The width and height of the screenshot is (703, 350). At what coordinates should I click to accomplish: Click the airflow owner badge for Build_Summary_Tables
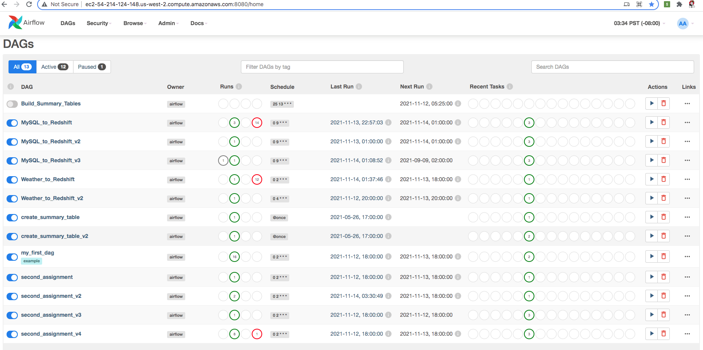[x=176, y=104]
